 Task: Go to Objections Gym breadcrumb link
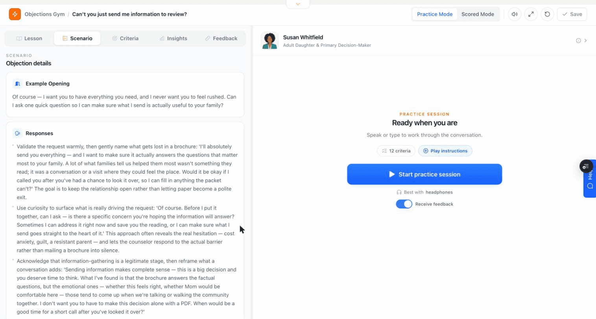click(x=44, y=14)
